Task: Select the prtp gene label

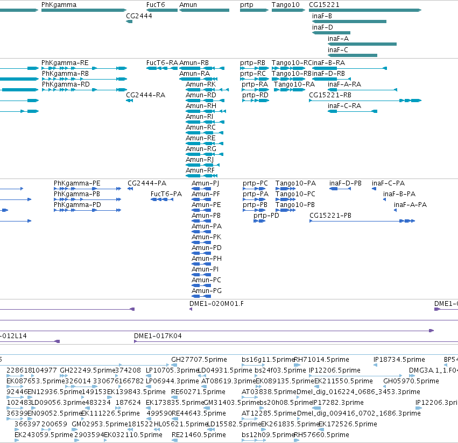Action: [x=246, y=5]
